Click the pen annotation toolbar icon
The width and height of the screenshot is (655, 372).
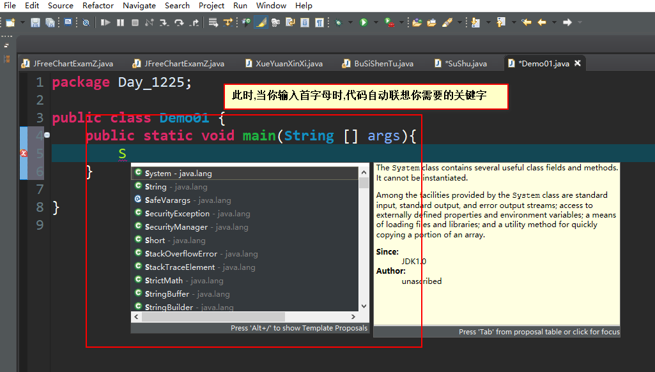(447, 22)
